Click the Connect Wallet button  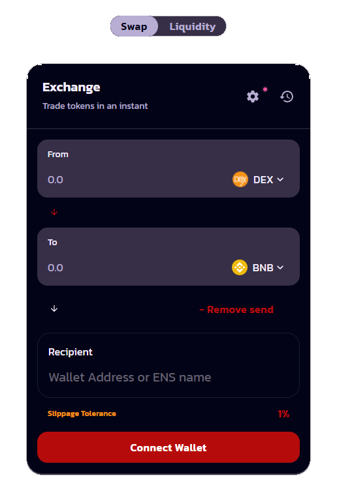[x=168, y=447]
